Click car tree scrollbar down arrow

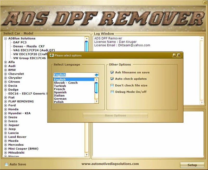tap(87, 154)
